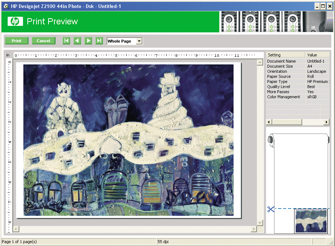Click the paper roll diagram
335x246 pixels.
coord(299,183)
